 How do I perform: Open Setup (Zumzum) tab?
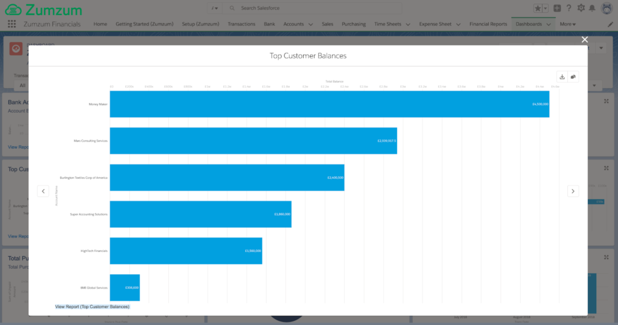click(200, 24)
